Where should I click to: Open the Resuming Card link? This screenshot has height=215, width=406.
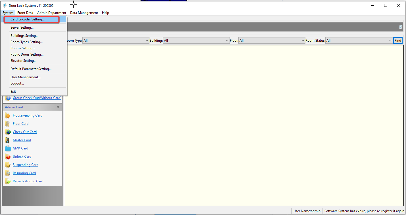click(x=24, y=173)
